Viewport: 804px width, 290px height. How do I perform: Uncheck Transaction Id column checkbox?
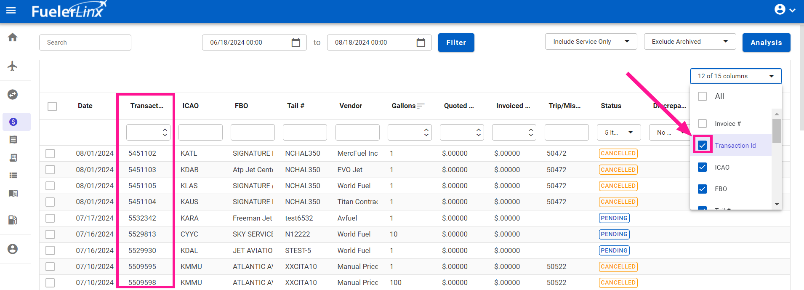(702, 145)
